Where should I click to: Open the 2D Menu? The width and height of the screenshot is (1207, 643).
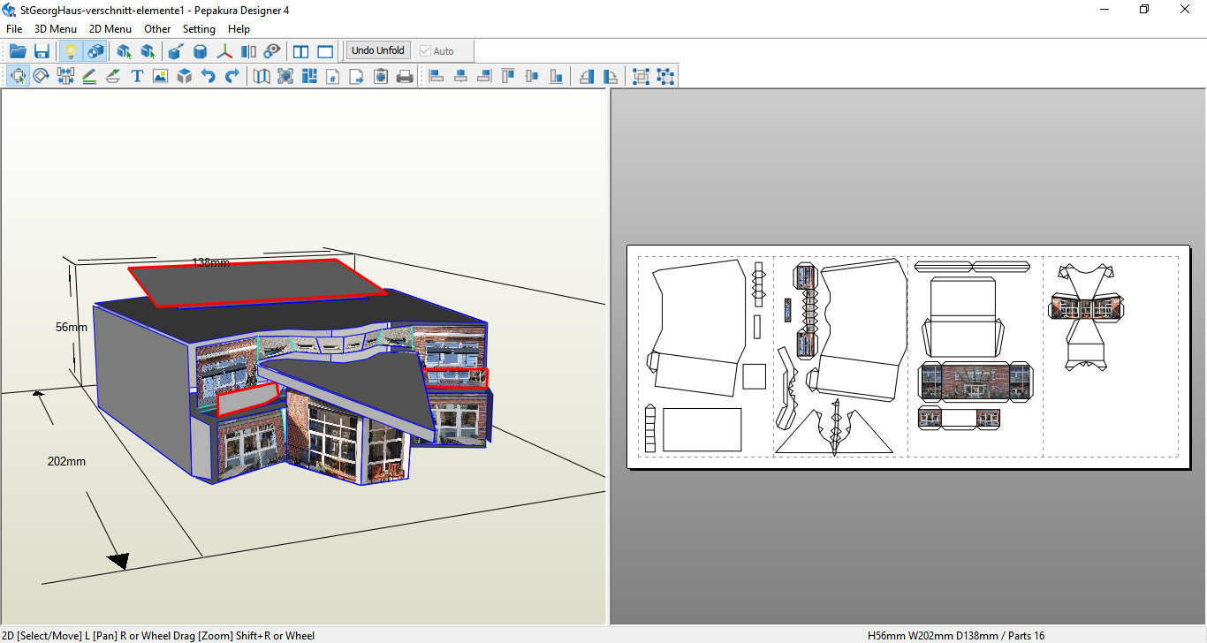pyautogui.click(x=110, y=29)
